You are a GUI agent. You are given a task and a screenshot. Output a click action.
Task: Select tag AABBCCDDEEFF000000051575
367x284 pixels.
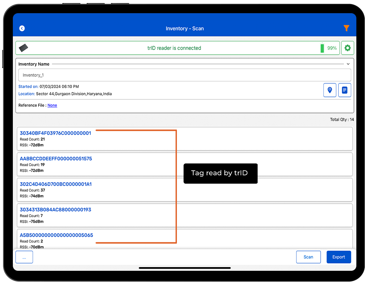56,159
